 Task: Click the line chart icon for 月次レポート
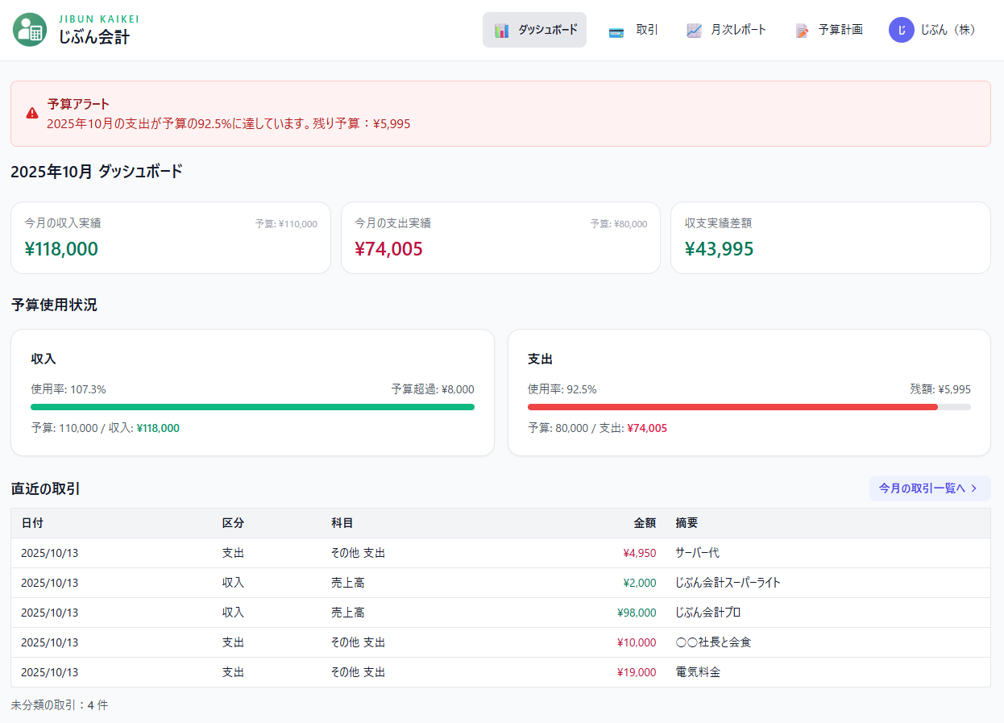pos(694,31)
